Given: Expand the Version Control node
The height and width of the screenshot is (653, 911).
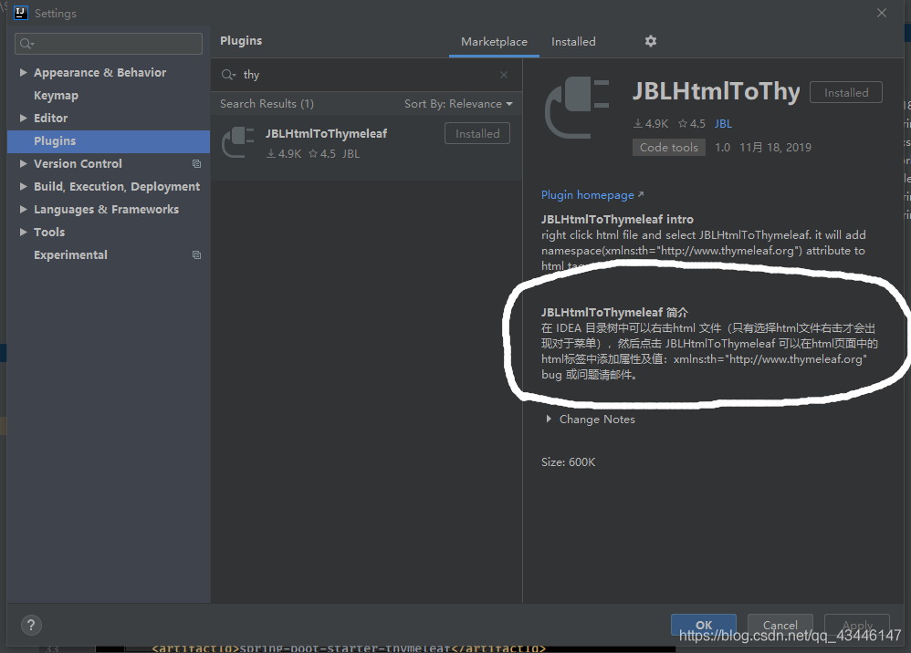Looking at the screenshot, I should pos(23,163).
